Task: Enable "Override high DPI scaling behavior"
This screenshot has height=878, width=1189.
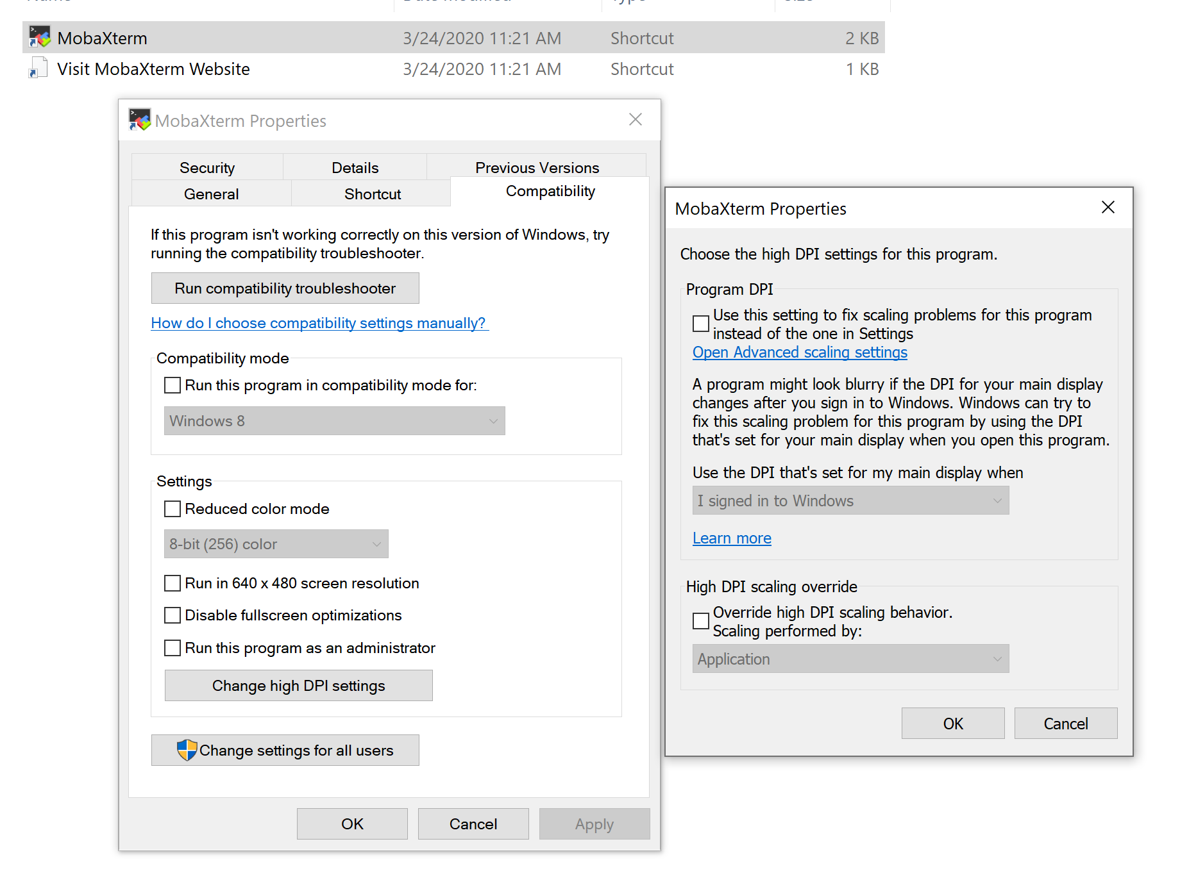Action: coord(700,620)
